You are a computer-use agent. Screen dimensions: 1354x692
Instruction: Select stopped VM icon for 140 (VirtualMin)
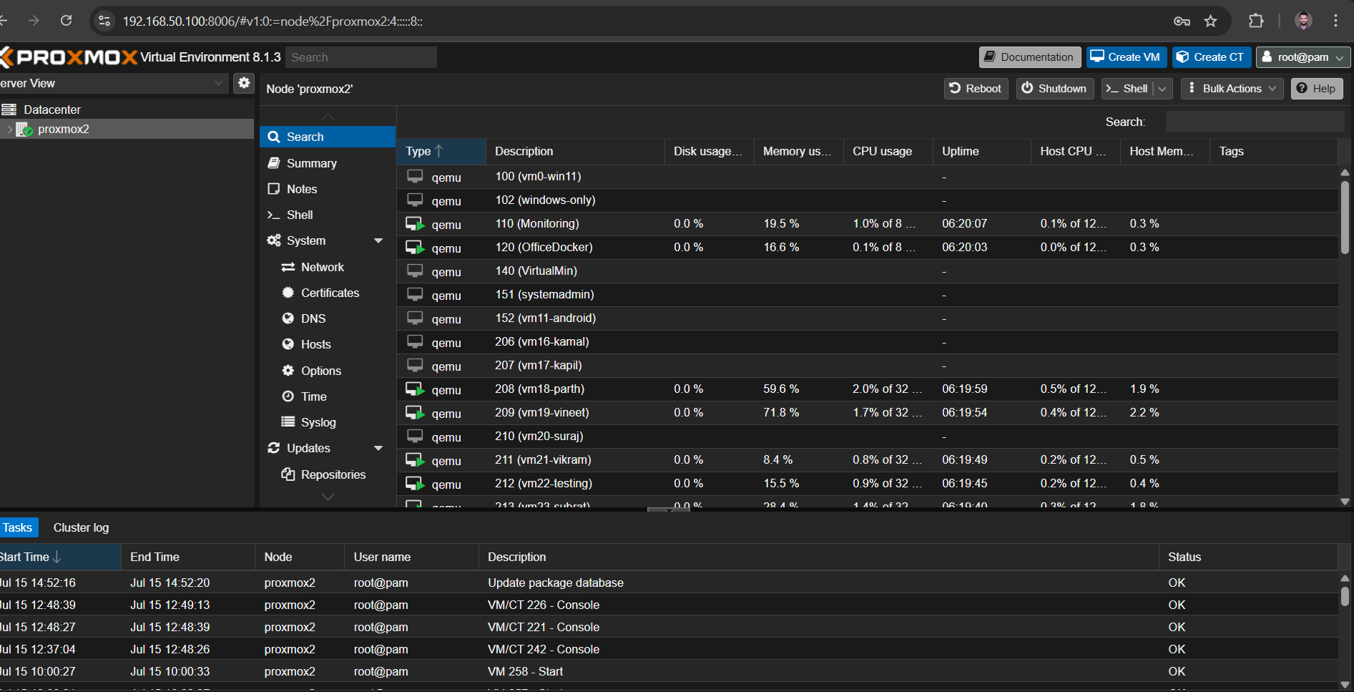[415, 271]
